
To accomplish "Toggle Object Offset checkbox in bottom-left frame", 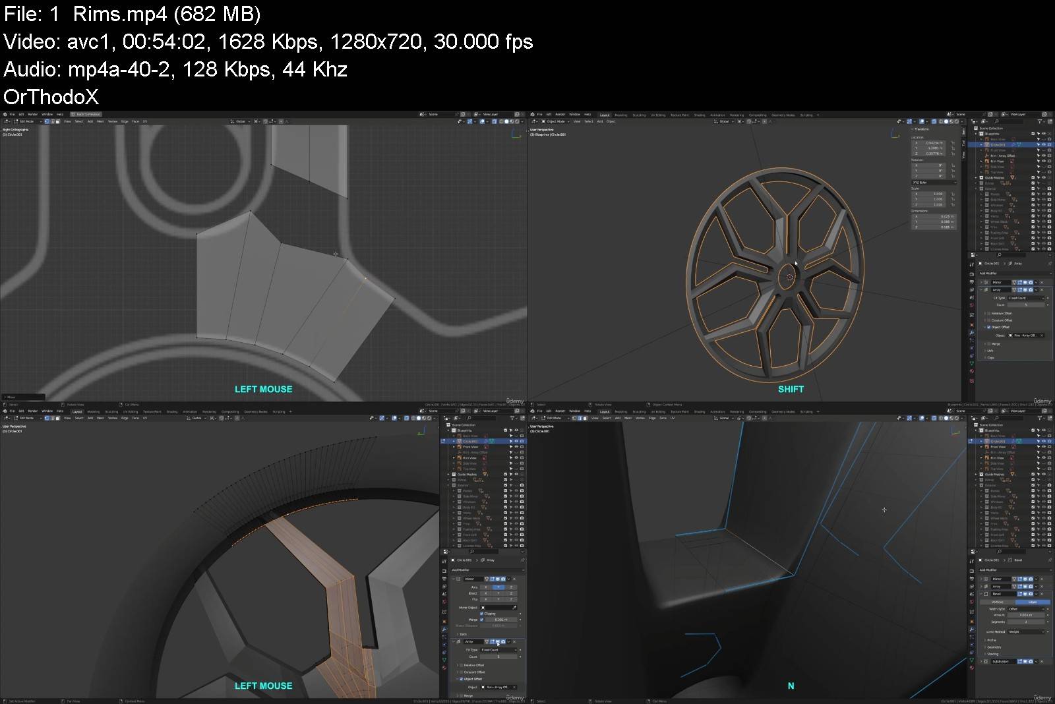I will tap(461, 679).
